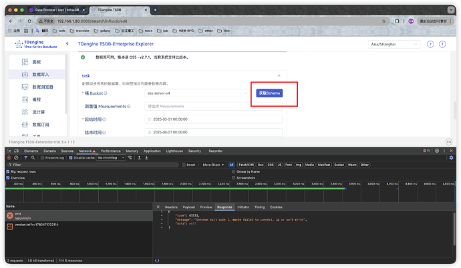Open the 数据订阅 sidebar item
461x268 pixels.
pyautogui.click(x=37, y=125)
